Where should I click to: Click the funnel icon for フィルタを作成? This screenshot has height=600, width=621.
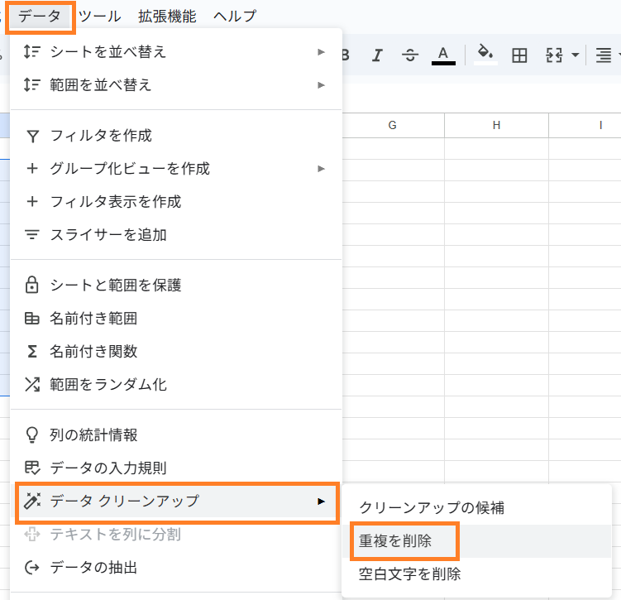(32, 136)
